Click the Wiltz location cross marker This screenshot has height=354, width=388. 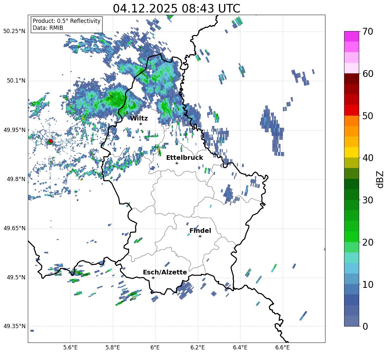coord(141,124)
